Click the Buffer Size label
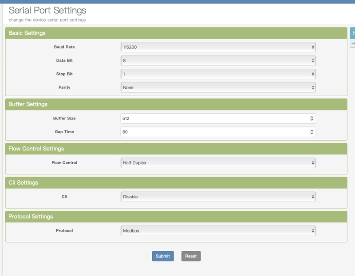355x276 pixels. pos(64,118)
